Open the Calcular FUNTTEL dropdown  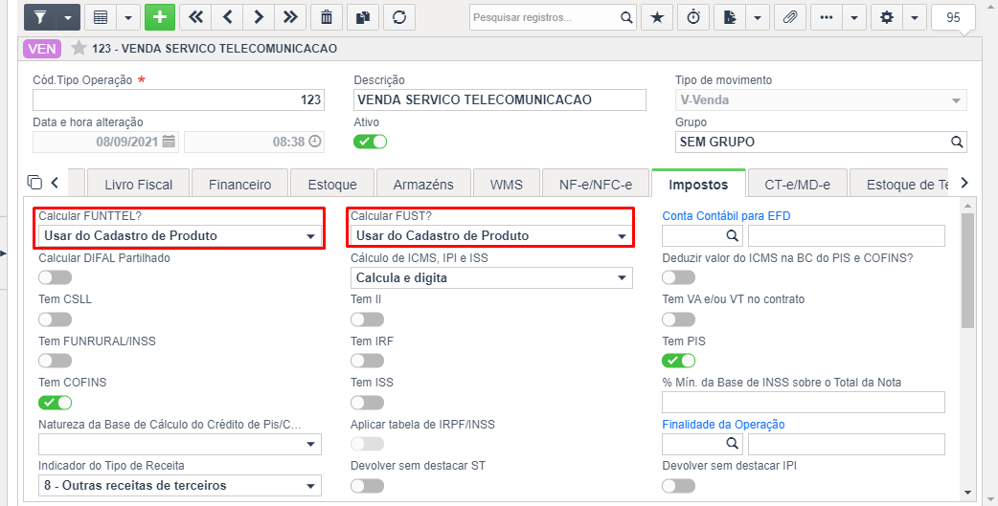(179, 236)
